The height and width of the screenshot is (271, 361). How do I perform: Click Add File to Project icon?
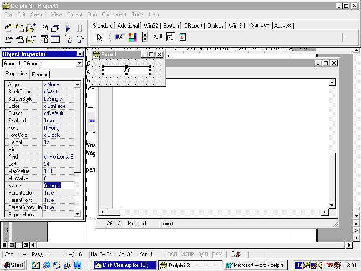click(x=31, y=28)
